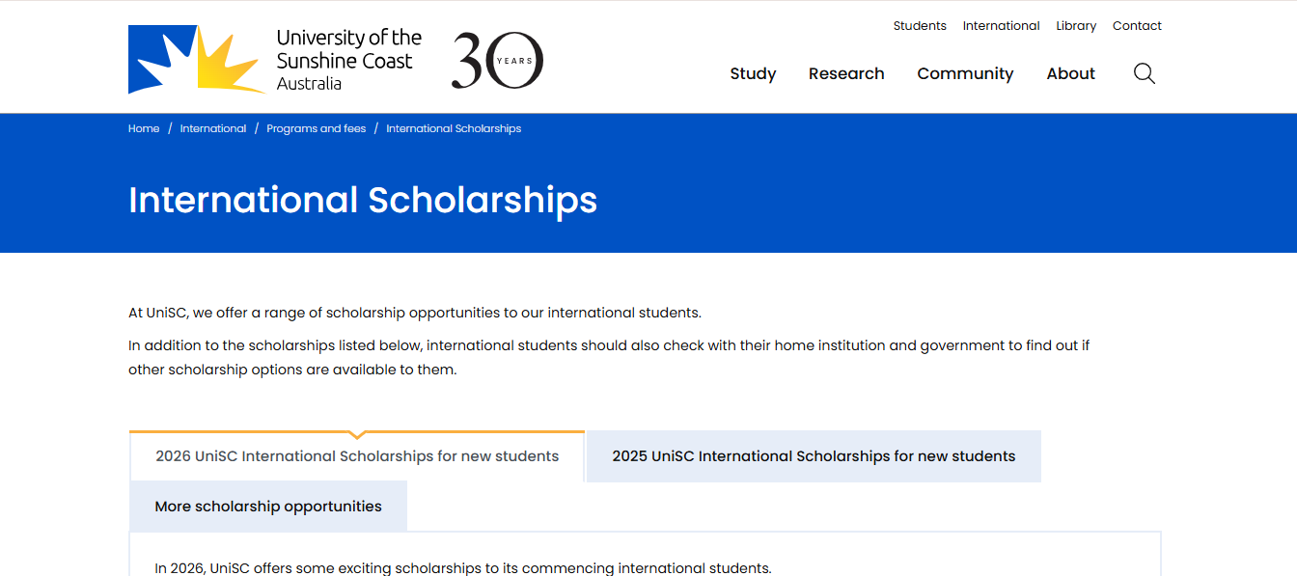Visit the Library link
This screenshot has width=1297, height=576.
(1076, 25)
